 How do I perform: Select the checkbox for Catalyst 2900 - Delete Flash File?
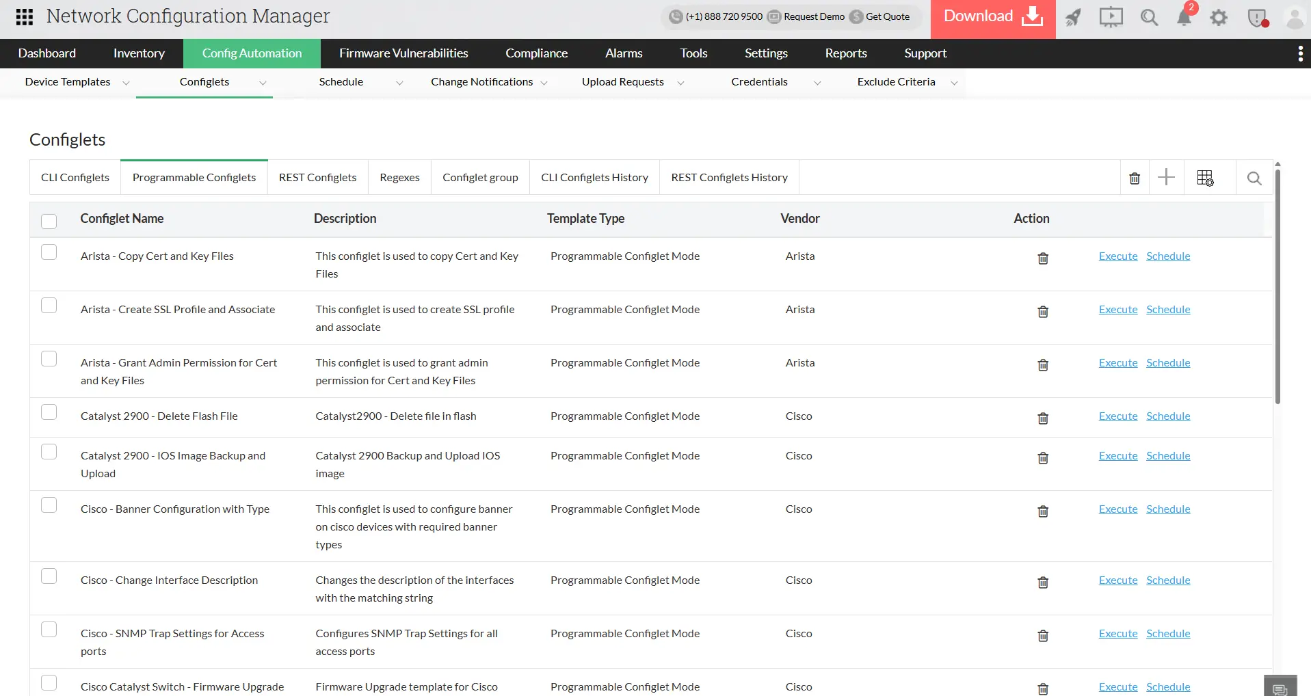point(49,412)
